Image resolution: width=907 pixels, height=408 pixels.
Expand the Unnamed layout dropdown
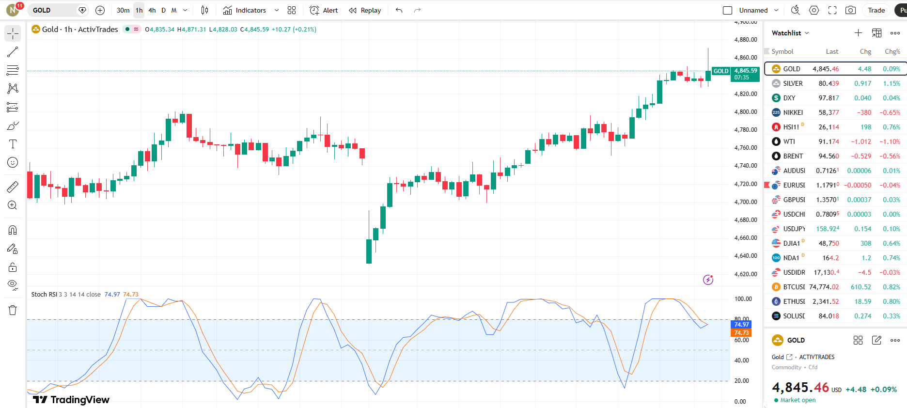tap(776, 10)
